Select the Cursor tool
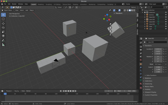168x105 pixels. pos(3,19)
